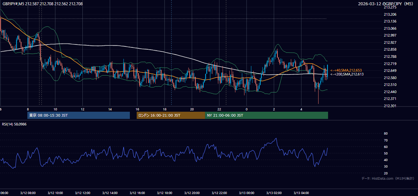Viewport: 418px width, 196px height.
Task: Click hour mark 22 under price chart
Action: point(219,109)
